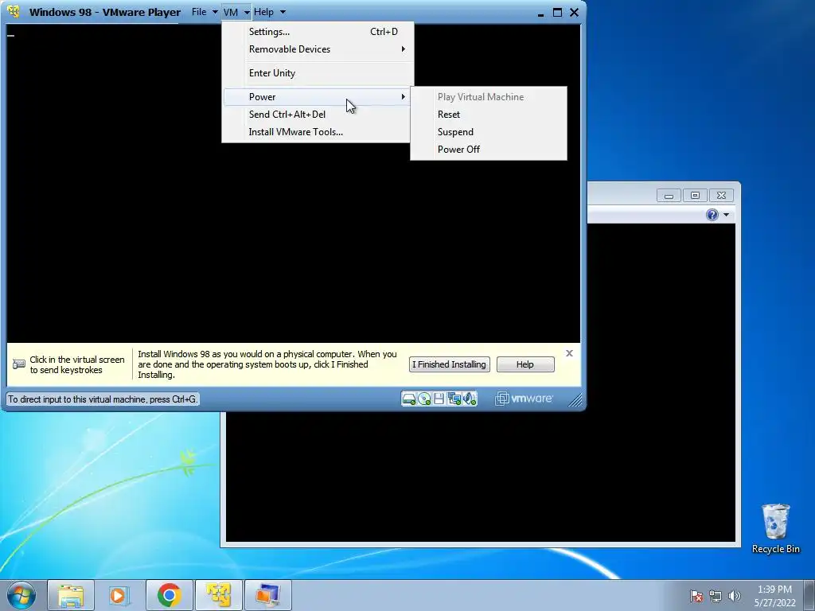Viewport: 815px width, 611px height.
Task: Choose Install VMware Tools...
Action: click(x=318, y=132)
